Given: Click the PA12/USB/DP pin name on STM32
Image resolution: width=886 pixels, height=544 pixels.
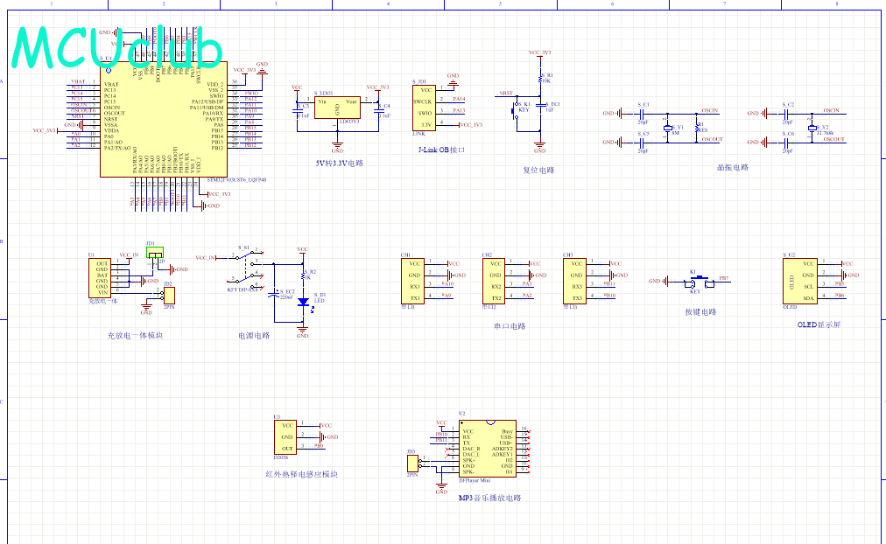Looking at the screenshot, I should (x=207, y=101).
